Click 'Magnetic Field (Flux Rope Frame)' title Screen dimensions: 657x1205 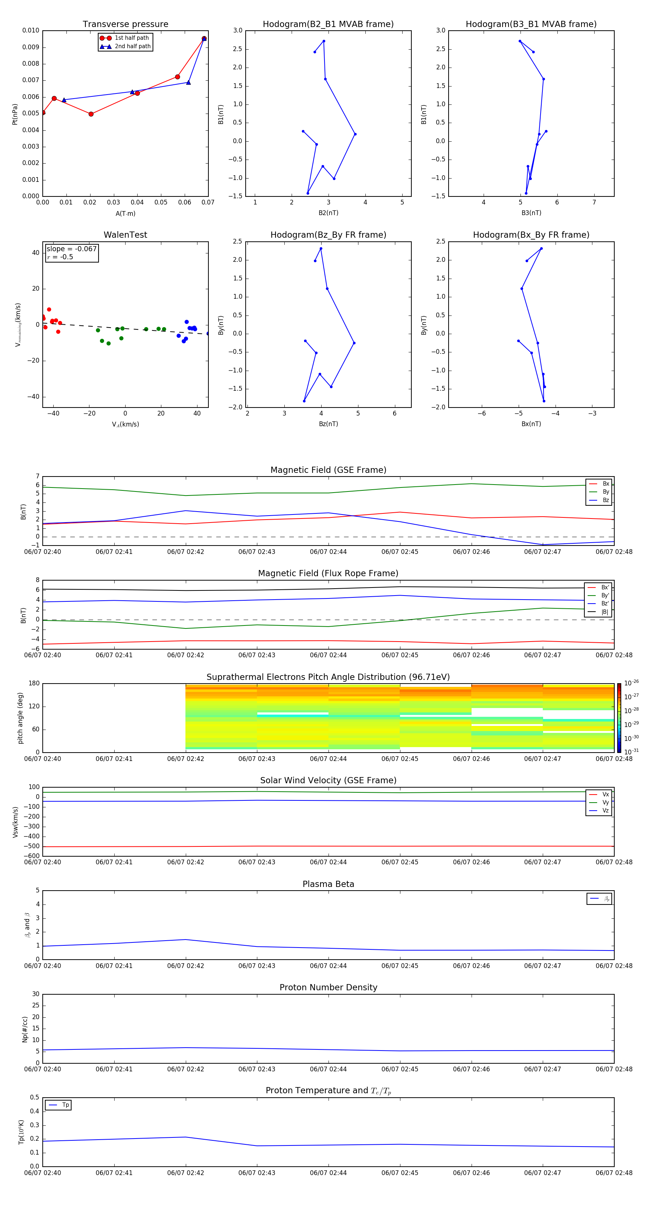click(328, 574)
